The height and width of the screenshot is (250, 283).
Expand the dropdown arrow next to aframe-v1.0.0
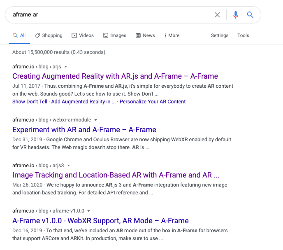(88, 211)
